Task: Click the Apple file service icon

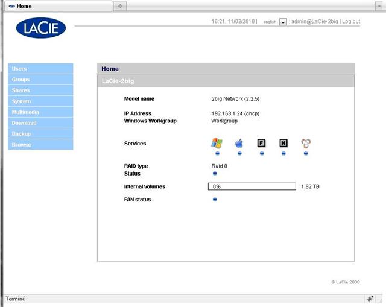Action: coord(239,143)
